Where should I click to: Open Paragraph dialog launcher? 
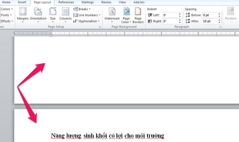(x=220, y=27)
